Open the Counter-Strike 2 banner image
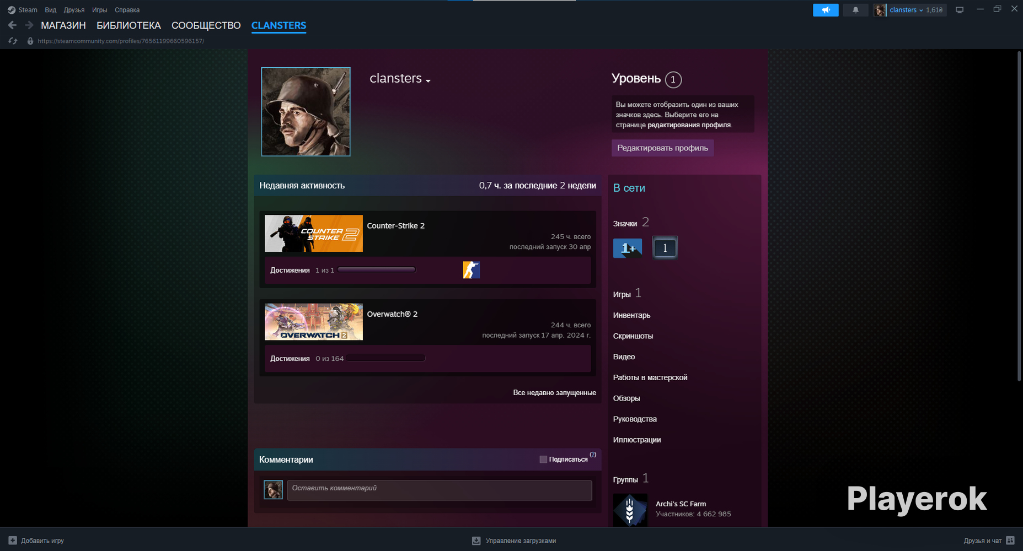The height and width of the screenshot is (551, 1023). pyautogui.click(x=314, y=234)
